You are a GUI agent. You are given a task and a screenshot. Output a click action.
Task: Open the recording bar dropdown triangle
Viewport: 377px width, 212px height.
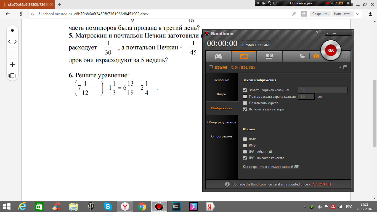tap(258, 3)
